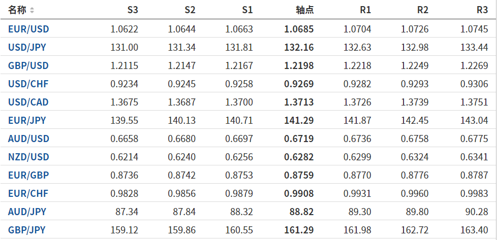Select the AUD/USD pair link
The width and height of the screenshot is (497, 240).
(28, 139)
